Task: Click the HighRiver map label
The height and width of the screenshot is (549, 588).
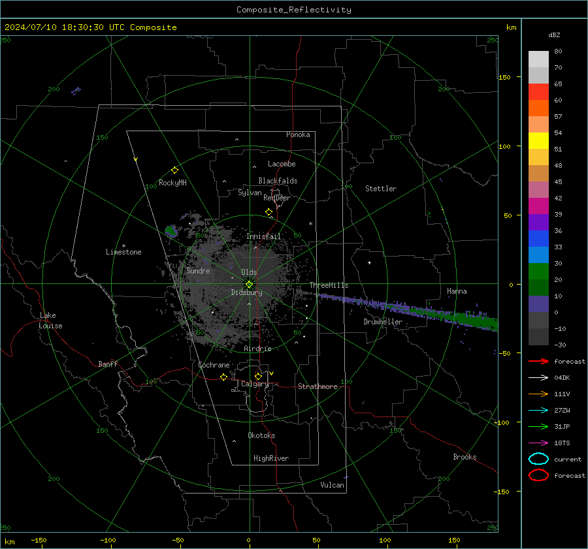Action: pos(271,458)
